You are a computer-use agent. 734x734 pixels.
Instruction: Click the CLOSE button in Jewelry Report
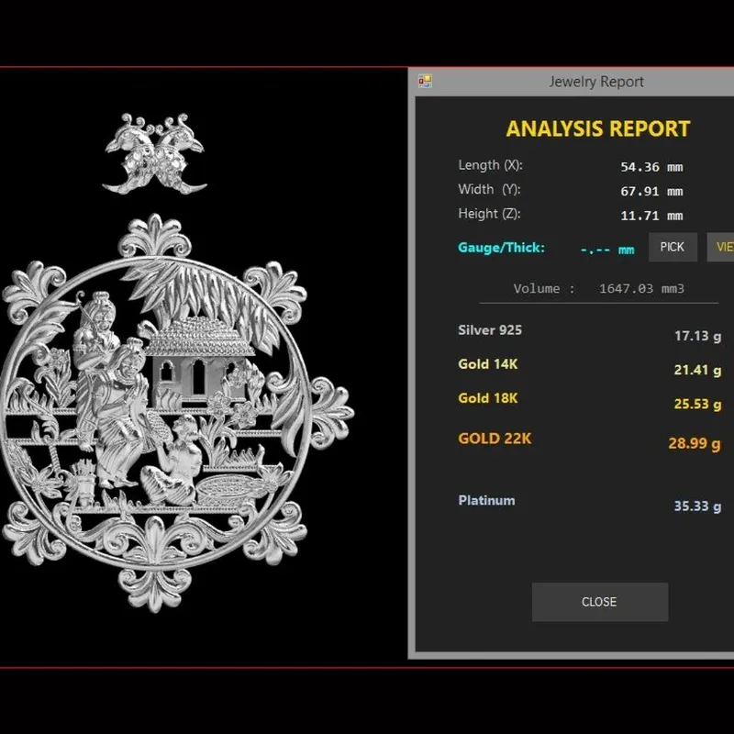pos(600,602)
